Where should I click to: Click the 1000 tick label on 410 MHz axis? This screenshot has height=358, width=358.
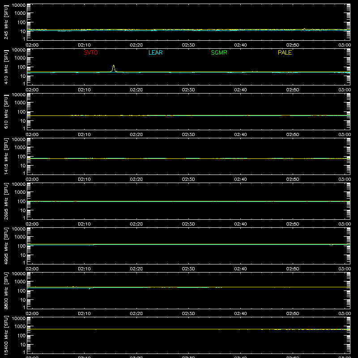click(x=20, y=58)
